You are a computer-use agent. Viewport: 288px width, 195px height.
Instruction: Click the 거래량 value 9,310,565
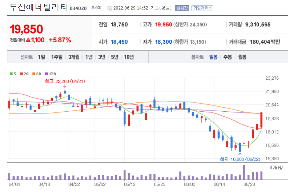258,25
